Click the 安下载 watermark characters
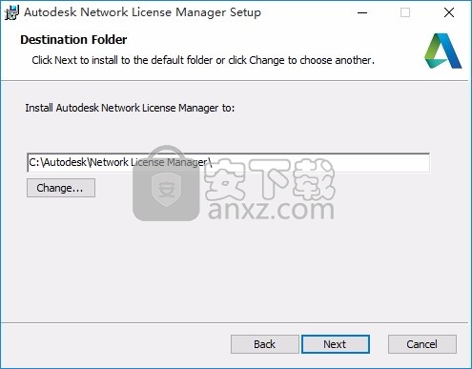Screen dimensions: 472x369 click(270, 178)
